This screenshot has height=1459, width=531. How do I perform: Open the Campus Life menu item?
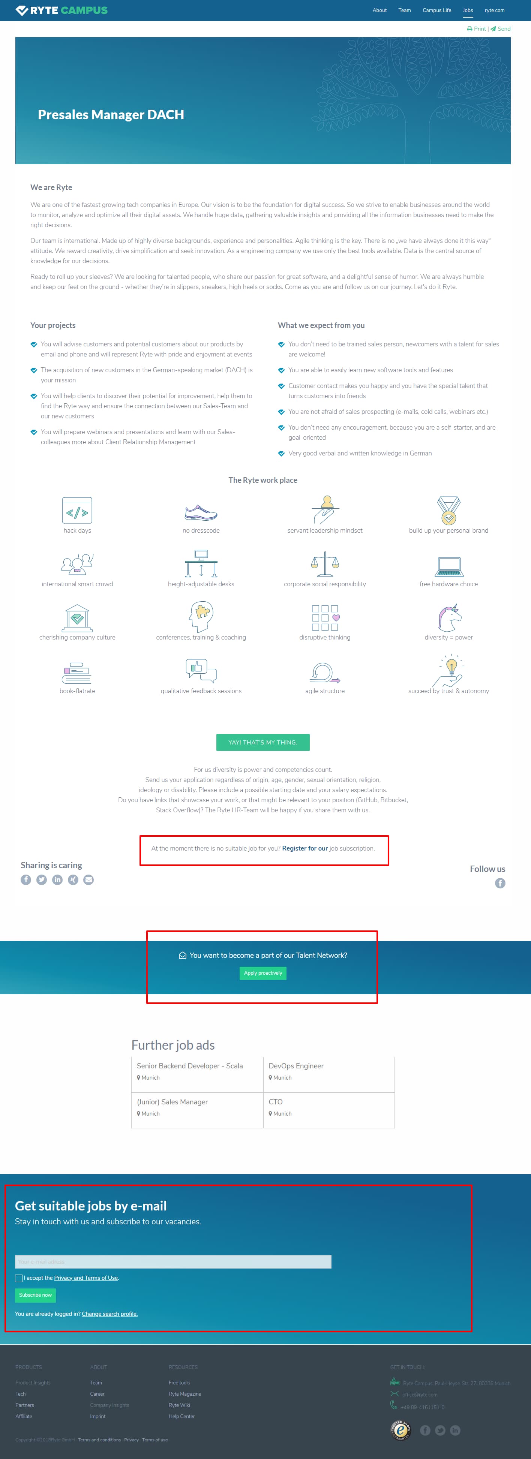pos(437,10)
